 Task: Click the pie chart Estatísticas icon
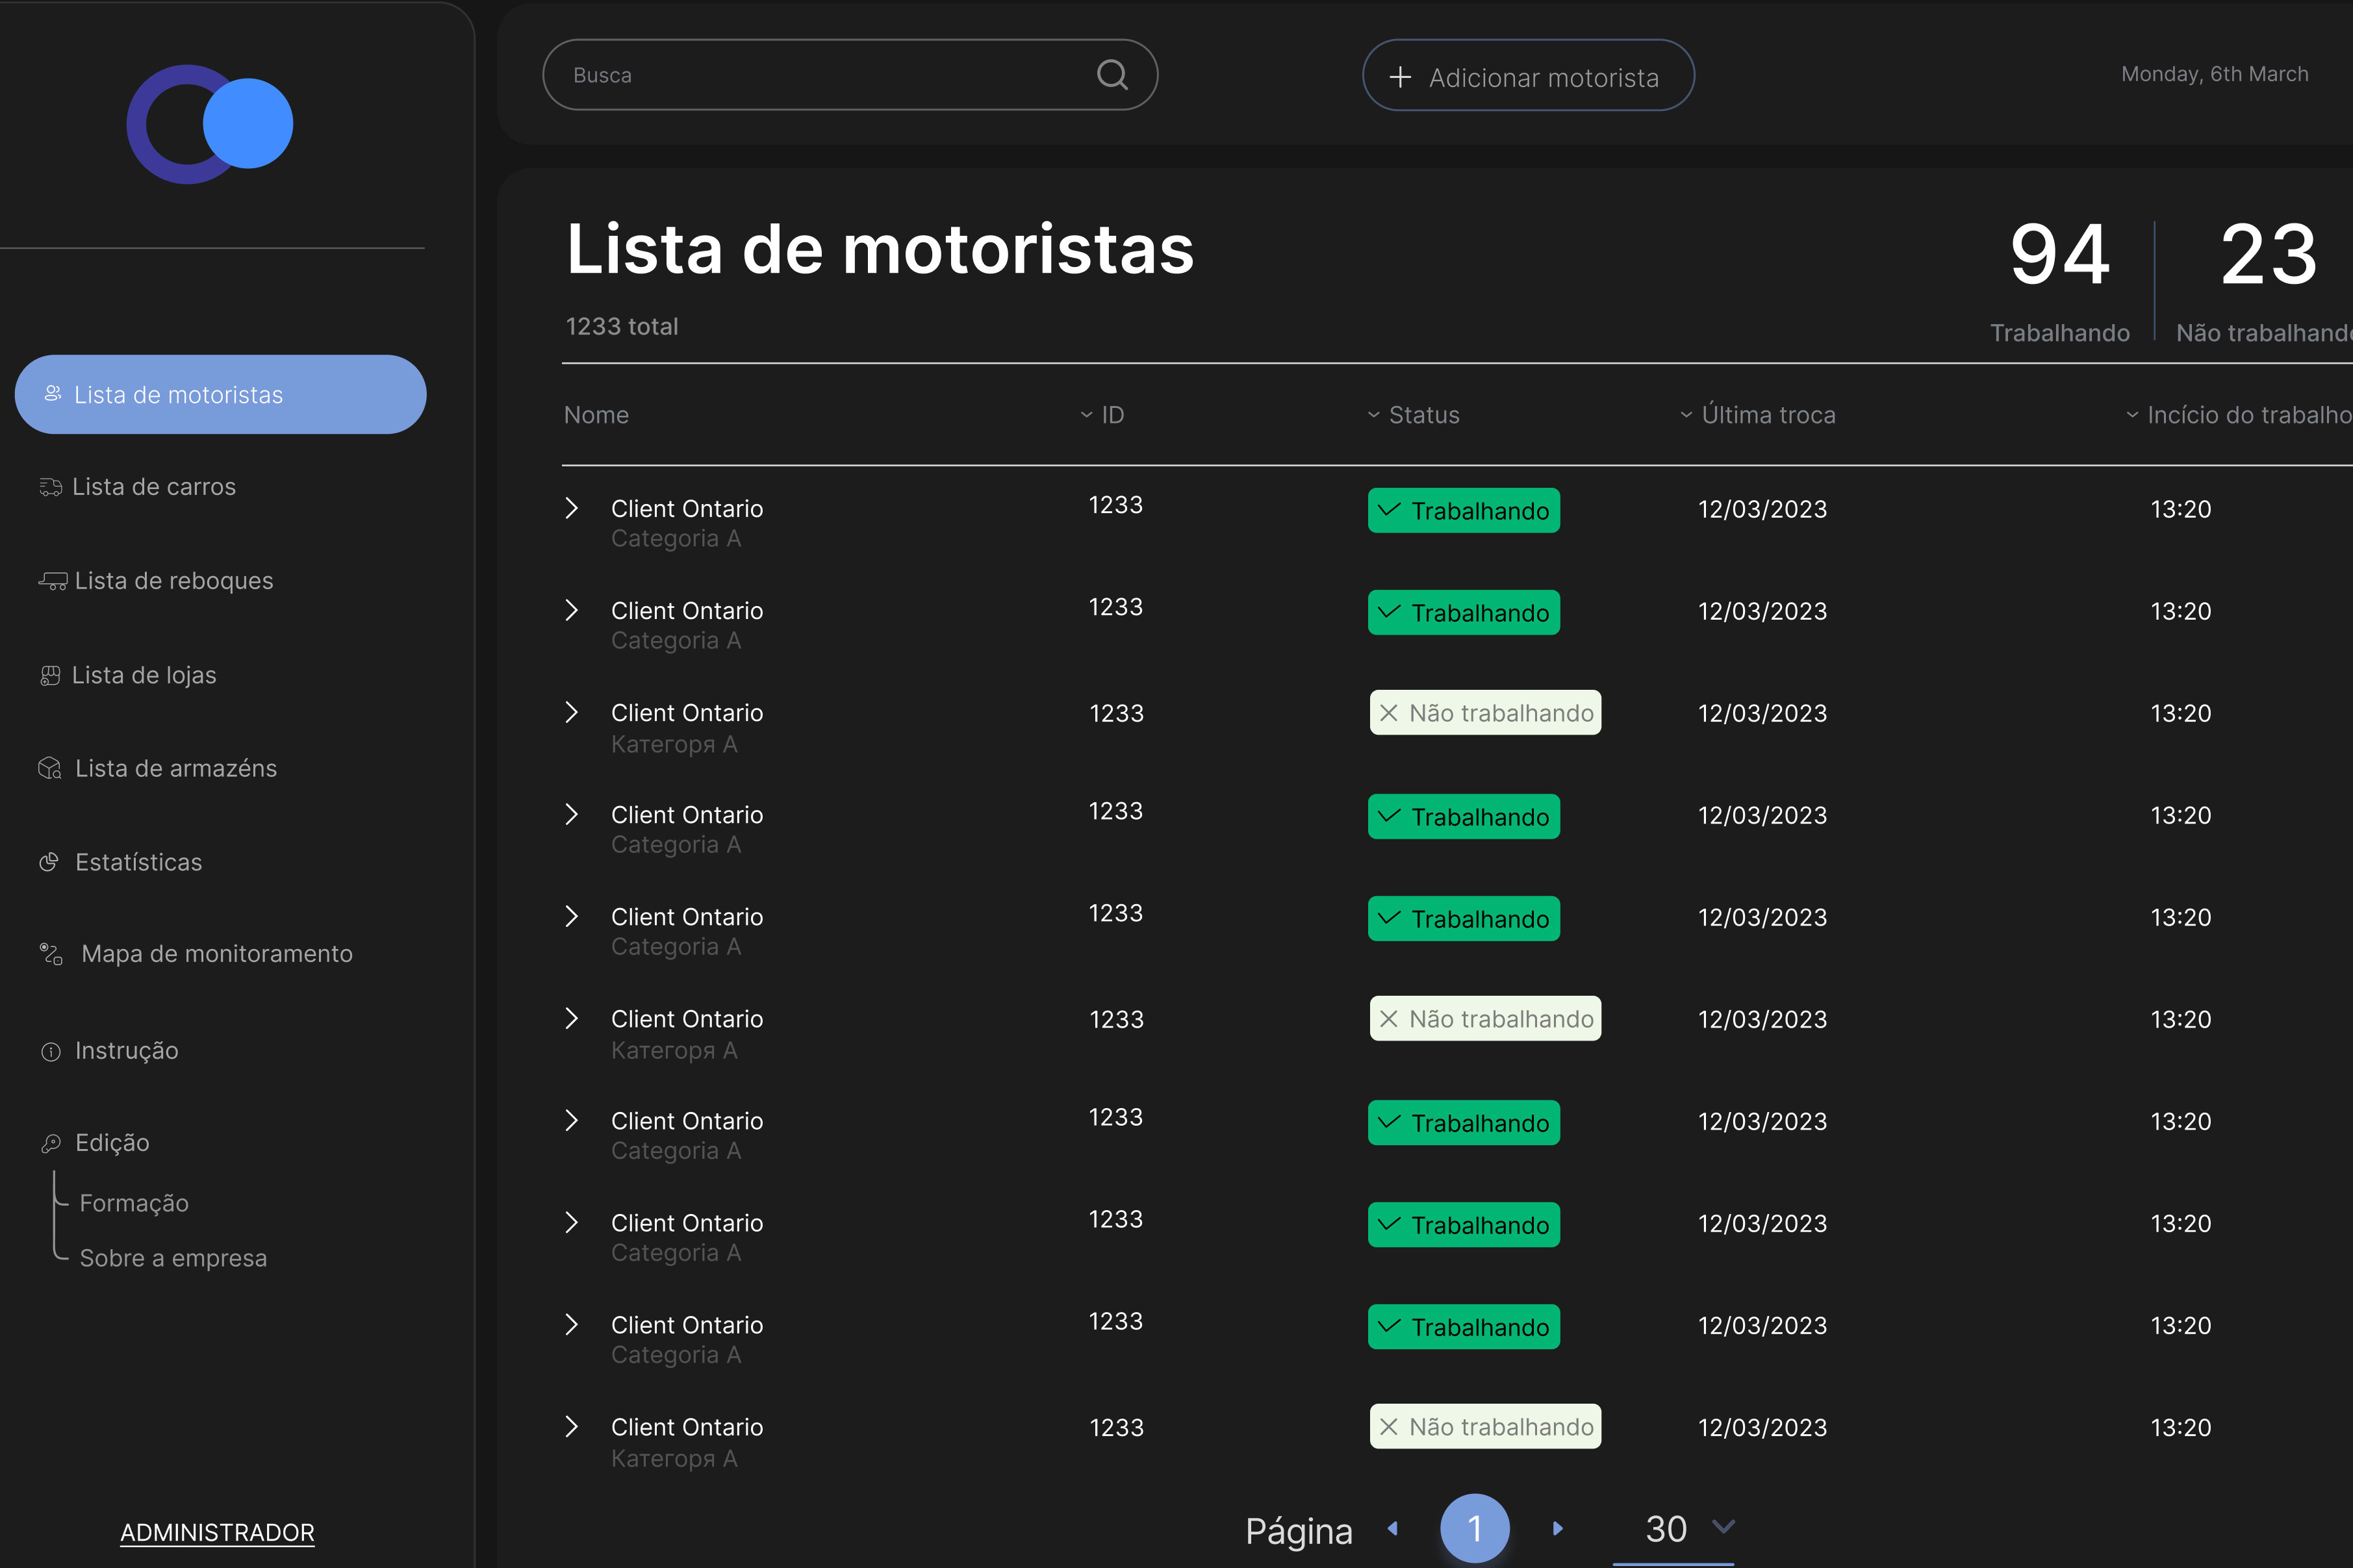49,862
